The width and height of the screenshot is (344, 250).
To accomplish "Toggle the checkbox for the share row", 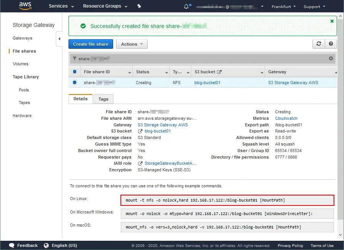I will pyautogui.click(x=75, y=83).
